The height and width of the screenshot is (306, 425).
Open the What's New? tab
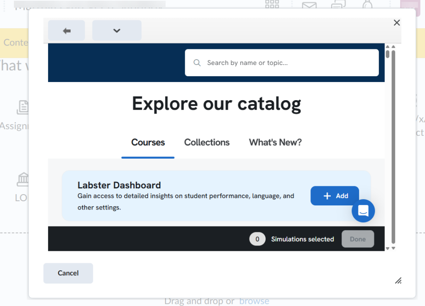click(x=276, y=142)
